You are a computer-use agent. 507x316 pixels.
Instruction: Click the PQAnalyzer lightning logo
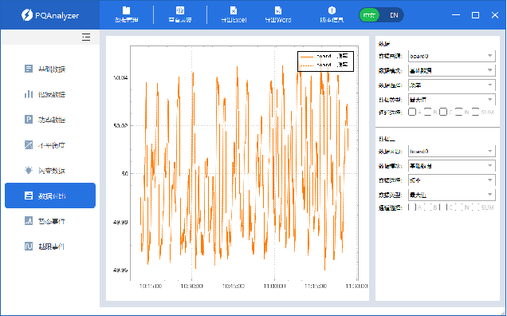tap(26, 15)
